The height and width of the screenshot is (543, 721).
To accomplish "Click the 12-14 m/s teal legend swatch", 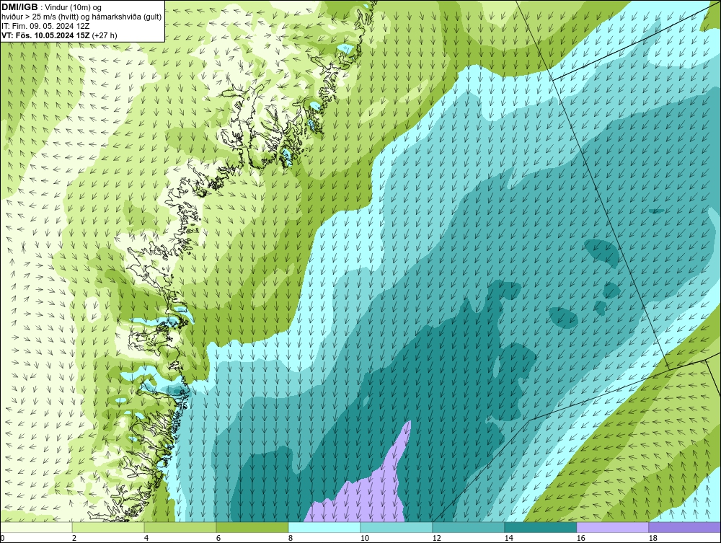I will tap(468, 527).
